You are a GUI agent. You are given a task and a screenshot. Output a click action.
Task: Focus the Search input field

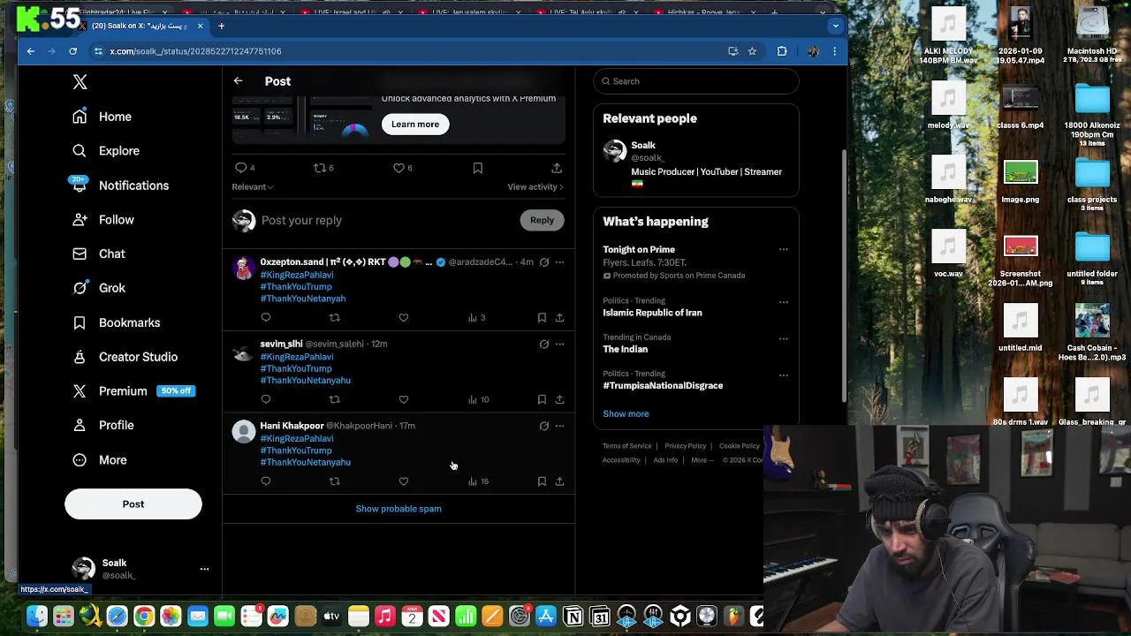point(696,81)
